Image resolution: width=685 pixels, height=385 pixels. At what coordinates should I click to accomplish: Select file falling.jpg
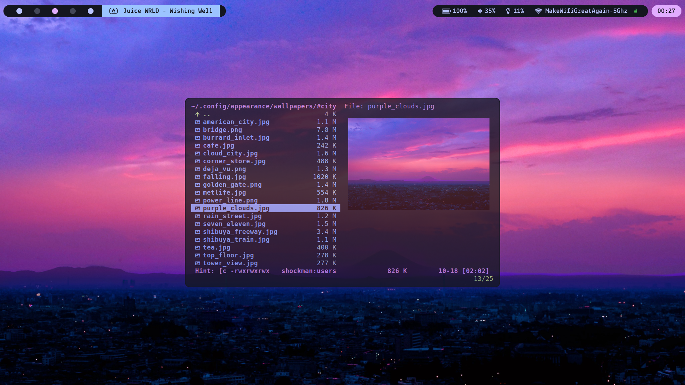(266, 177)
